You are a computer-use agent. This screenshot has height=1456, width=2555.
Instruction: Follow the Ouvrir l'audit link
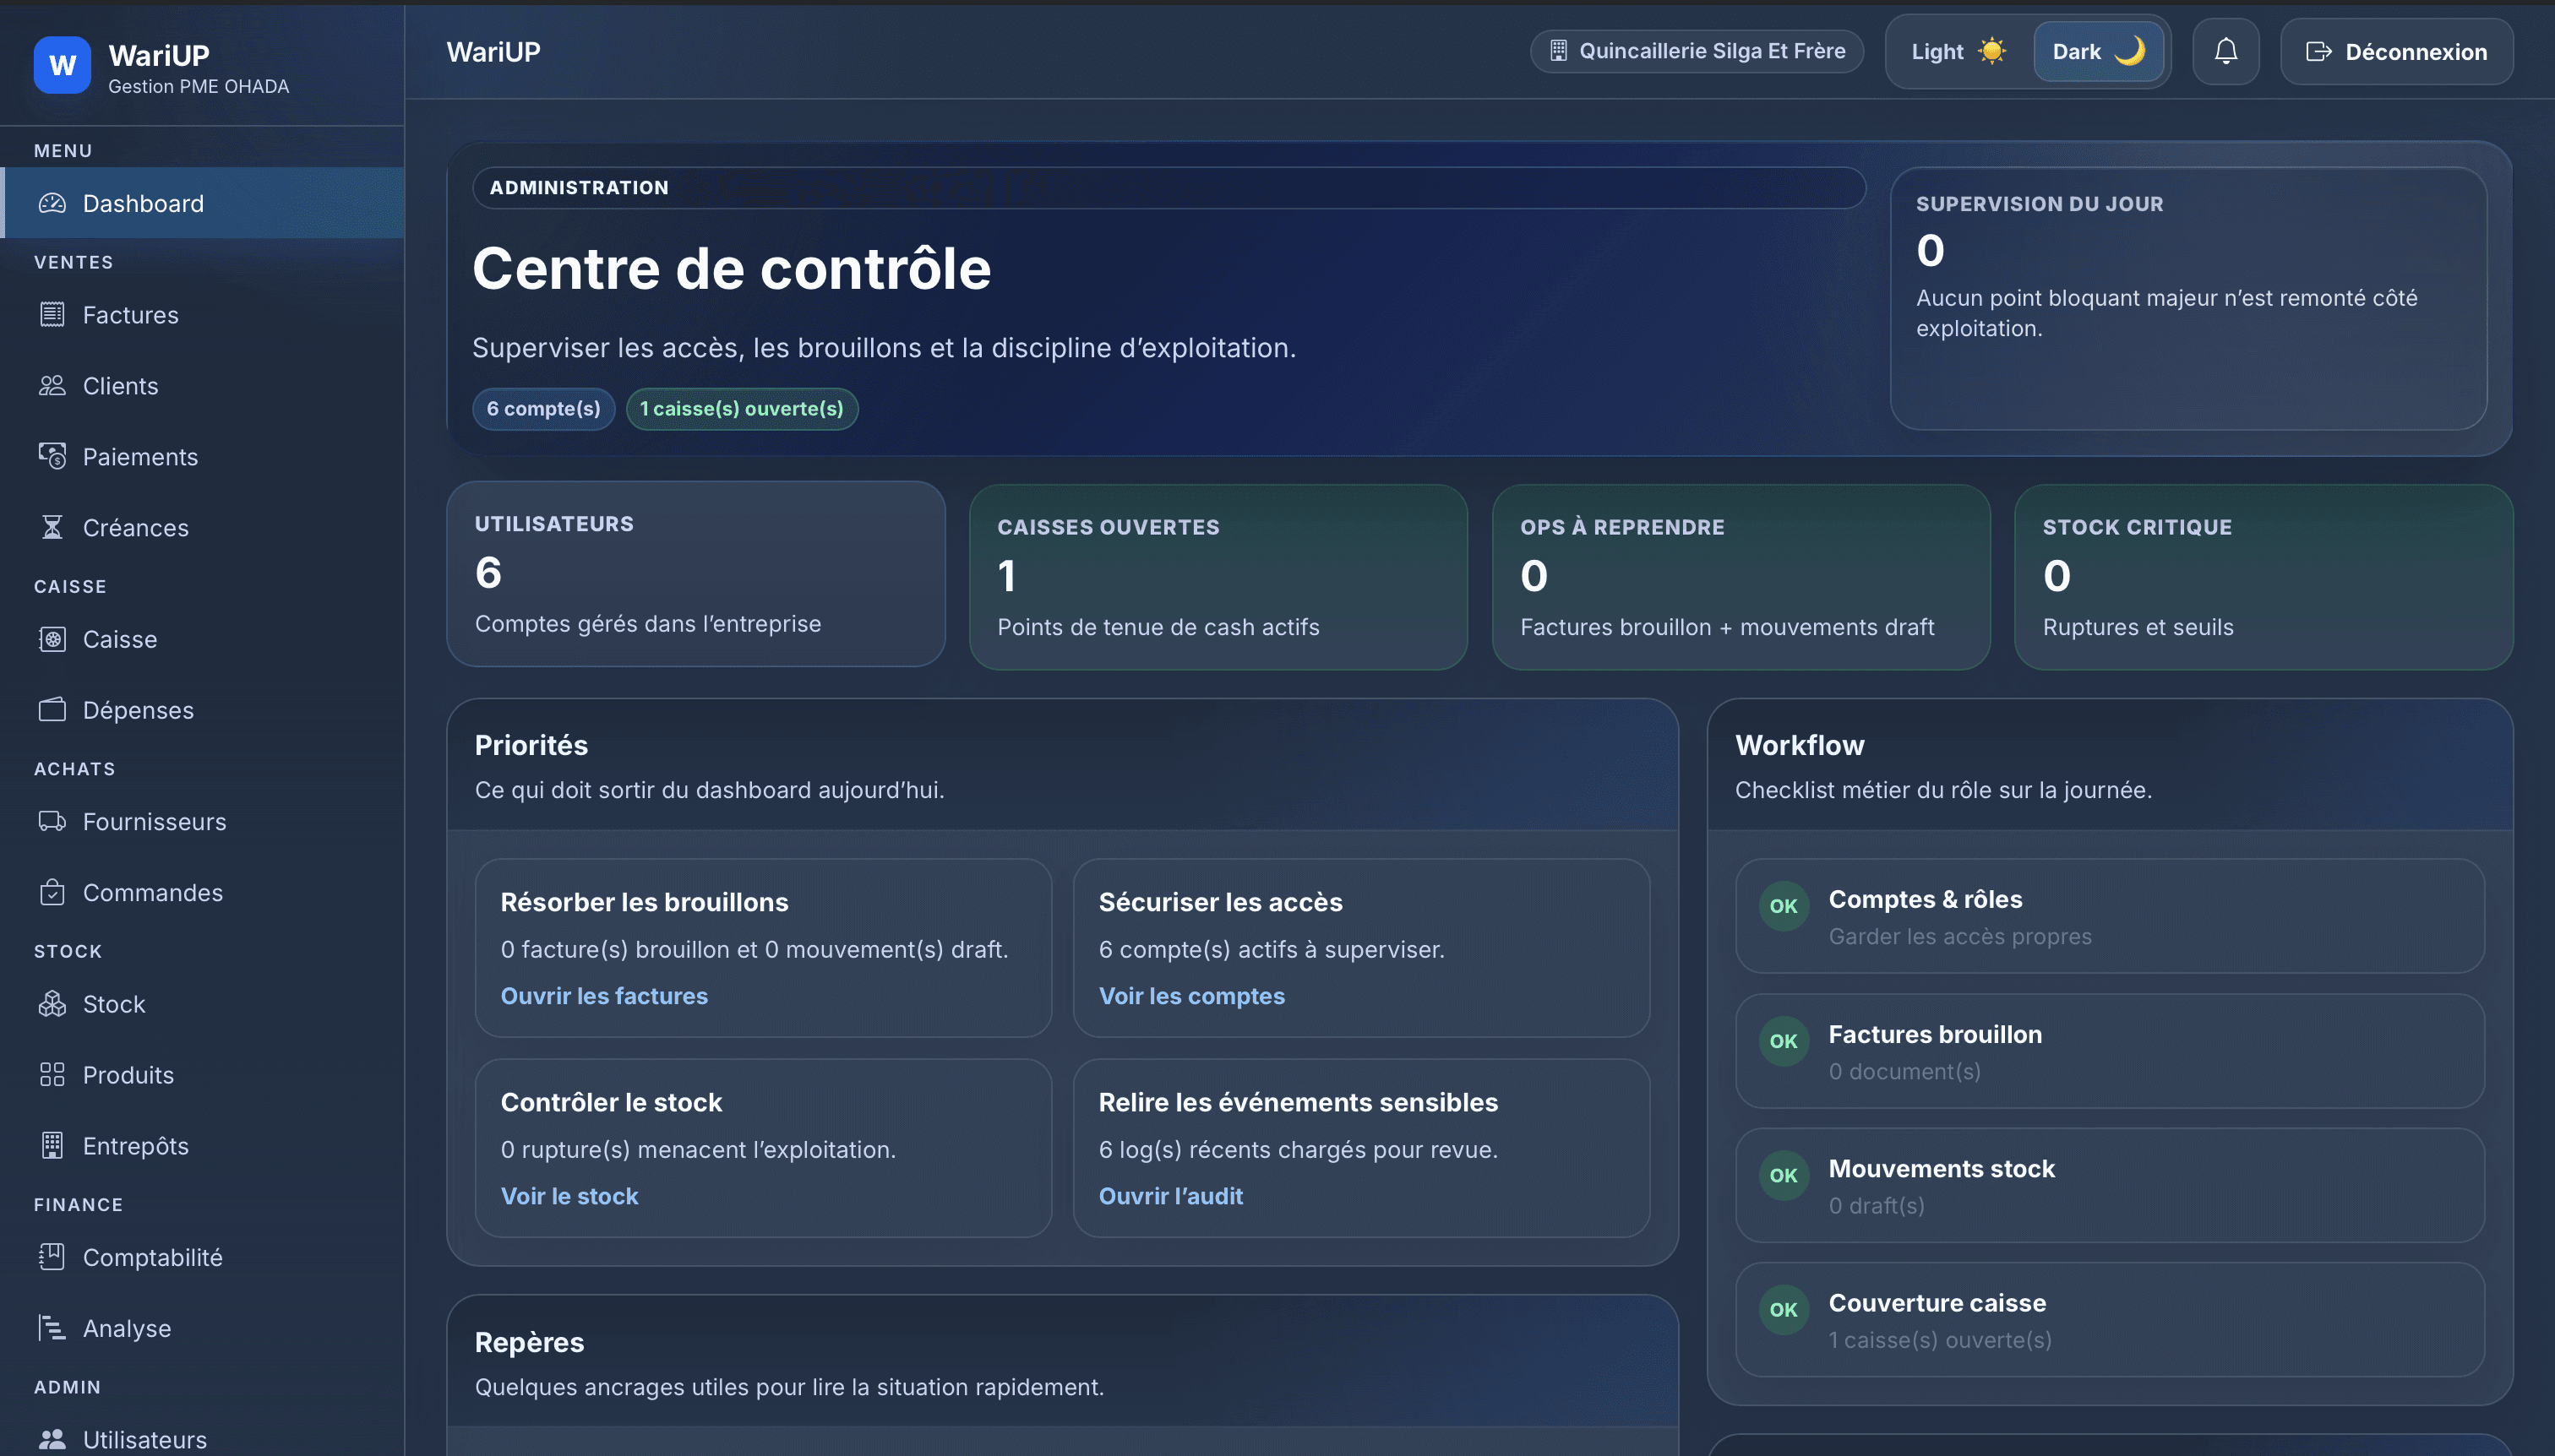1170,1196
